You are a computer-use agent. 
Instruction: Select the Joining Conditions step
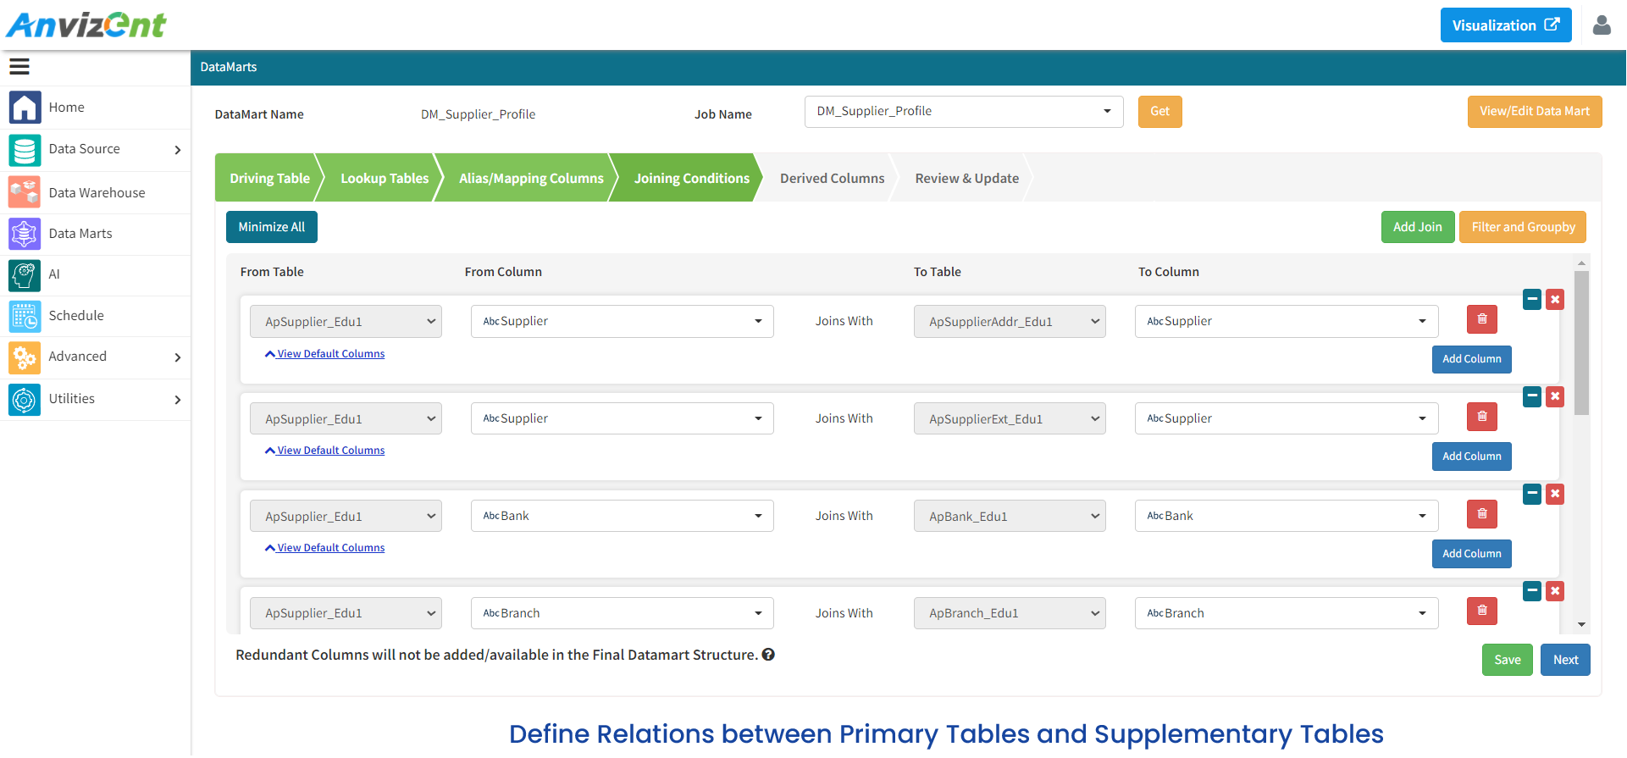click(x=691, y=178)
